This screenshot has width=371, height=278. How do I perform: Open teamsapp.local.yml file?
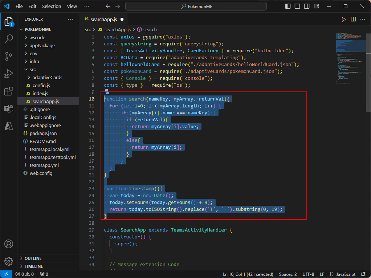(48, 149)
